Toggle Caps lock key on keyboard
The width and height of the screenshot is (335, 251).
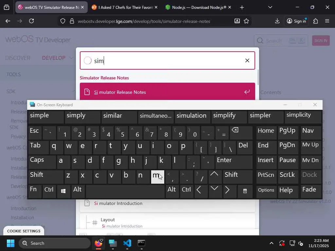click(x=42, y=162)
